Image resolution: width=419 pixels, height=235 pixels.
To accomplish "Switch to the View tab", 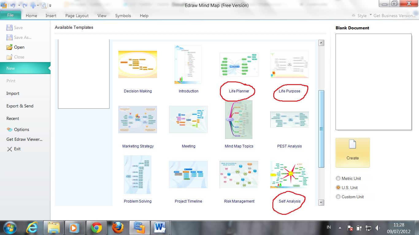I will pyautogui.click(x=102, y=16).
